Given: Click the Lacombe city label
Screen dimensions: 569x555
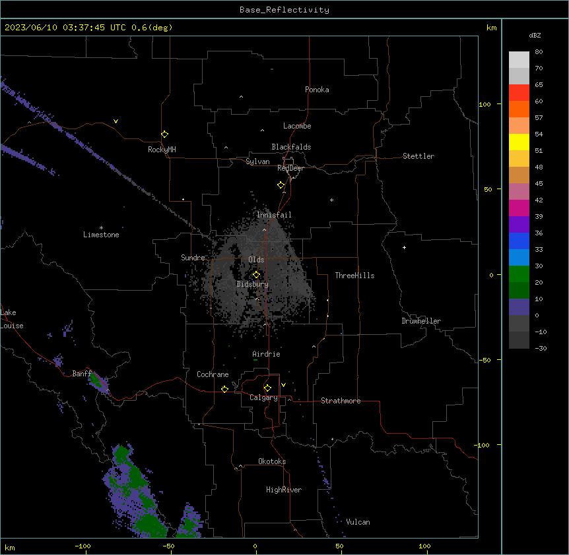Looking at the screenshot, I should 297,126.
